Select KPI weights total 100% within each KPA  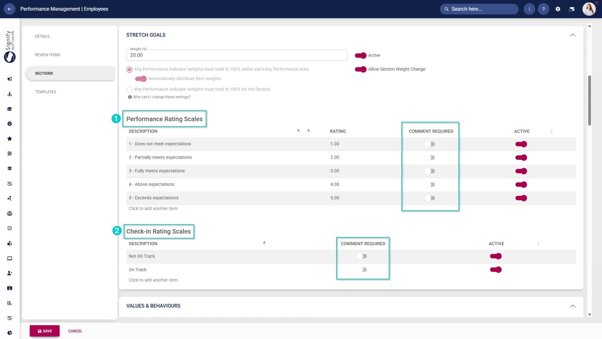click(x=129, y=70)
